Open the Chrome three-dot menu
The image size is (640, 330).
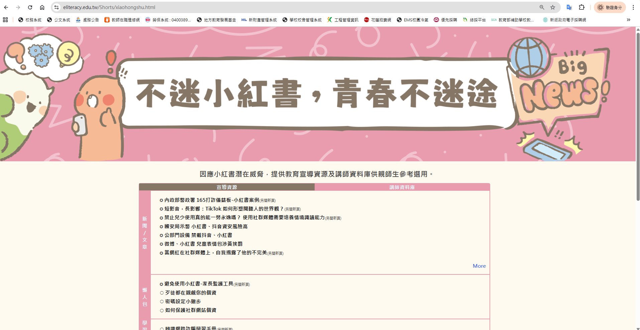click(x=633, y=7)
